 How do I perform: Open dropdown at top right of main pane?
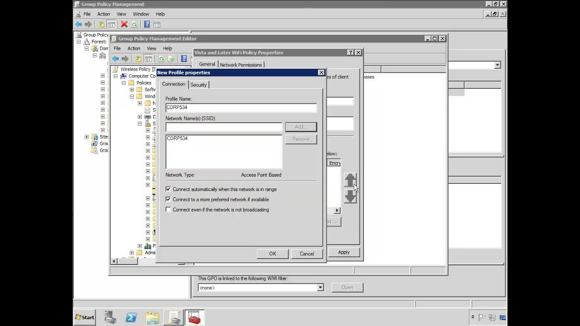tap(498, 65)
